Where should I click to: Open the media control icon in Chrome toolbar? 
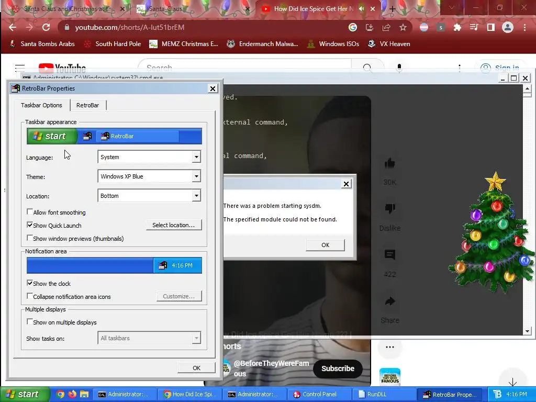tap(474, 27)
